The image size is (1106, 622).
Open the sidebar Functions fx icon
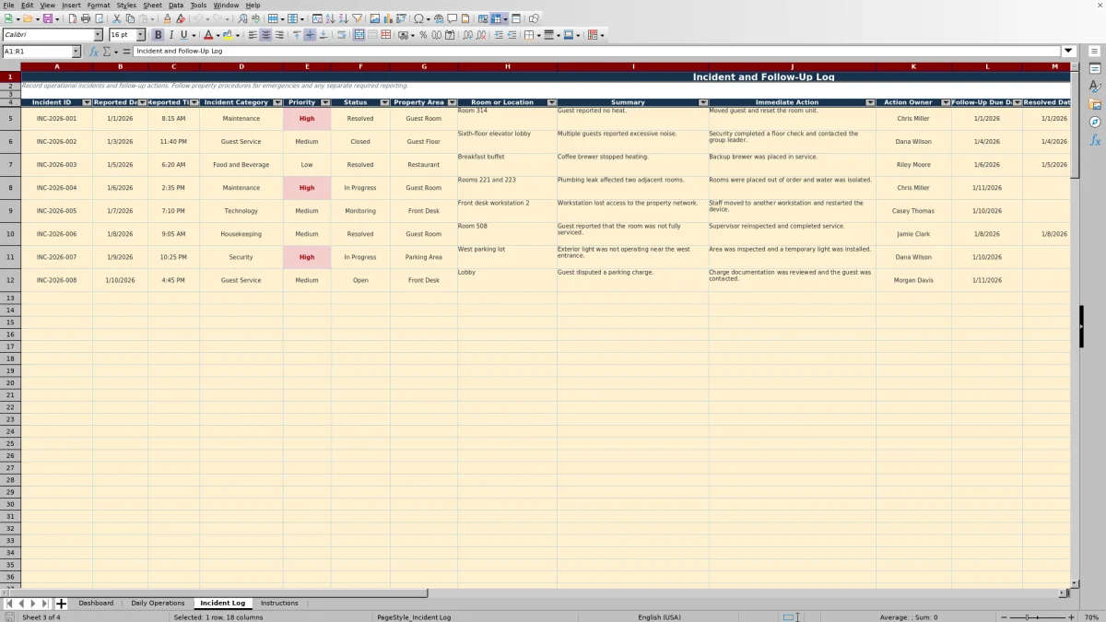[1095, 140]
